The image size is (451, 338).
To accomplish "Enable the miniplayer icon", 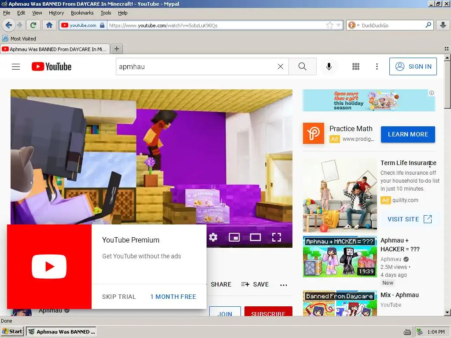I will point(234,237).
